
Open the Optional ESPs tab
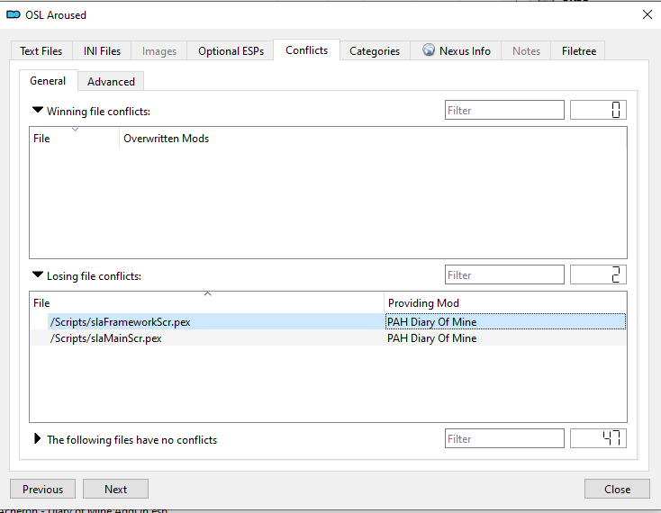tap(231, 51)
